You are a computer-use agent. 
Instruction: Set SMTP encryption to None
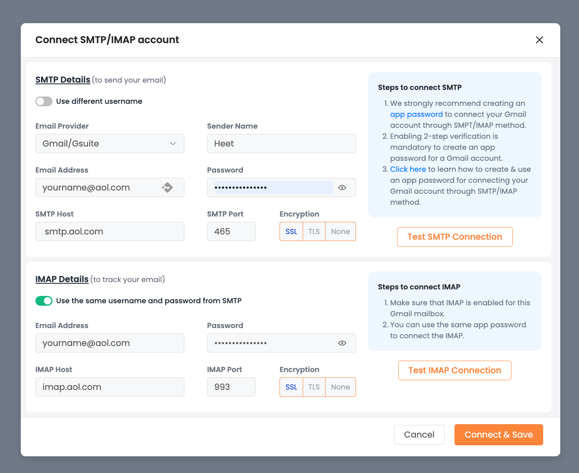tap(340, 232)
